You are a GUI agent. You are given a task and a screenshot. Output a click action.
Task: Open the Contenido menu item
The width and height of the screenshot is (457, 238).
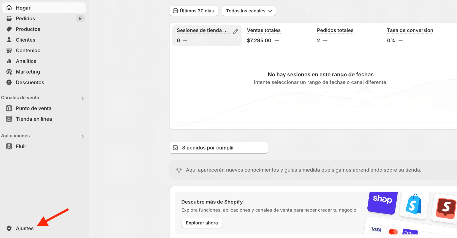pyautogui.click(x=28, y=50)
